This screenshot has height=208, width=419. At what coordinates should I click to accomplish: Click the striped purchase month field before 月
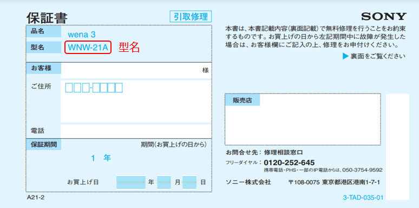pos(164,183)
